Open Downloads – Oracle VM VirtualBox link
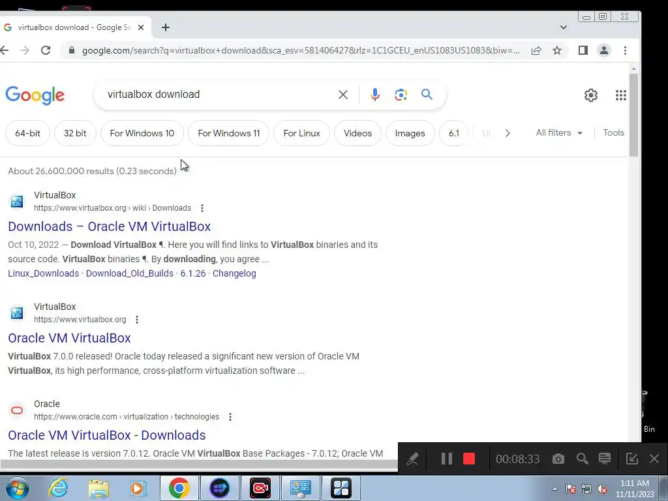 110,226
